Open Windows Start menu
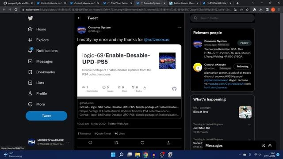The height and width of the screenshot is (159, 283). pos(113,155)
